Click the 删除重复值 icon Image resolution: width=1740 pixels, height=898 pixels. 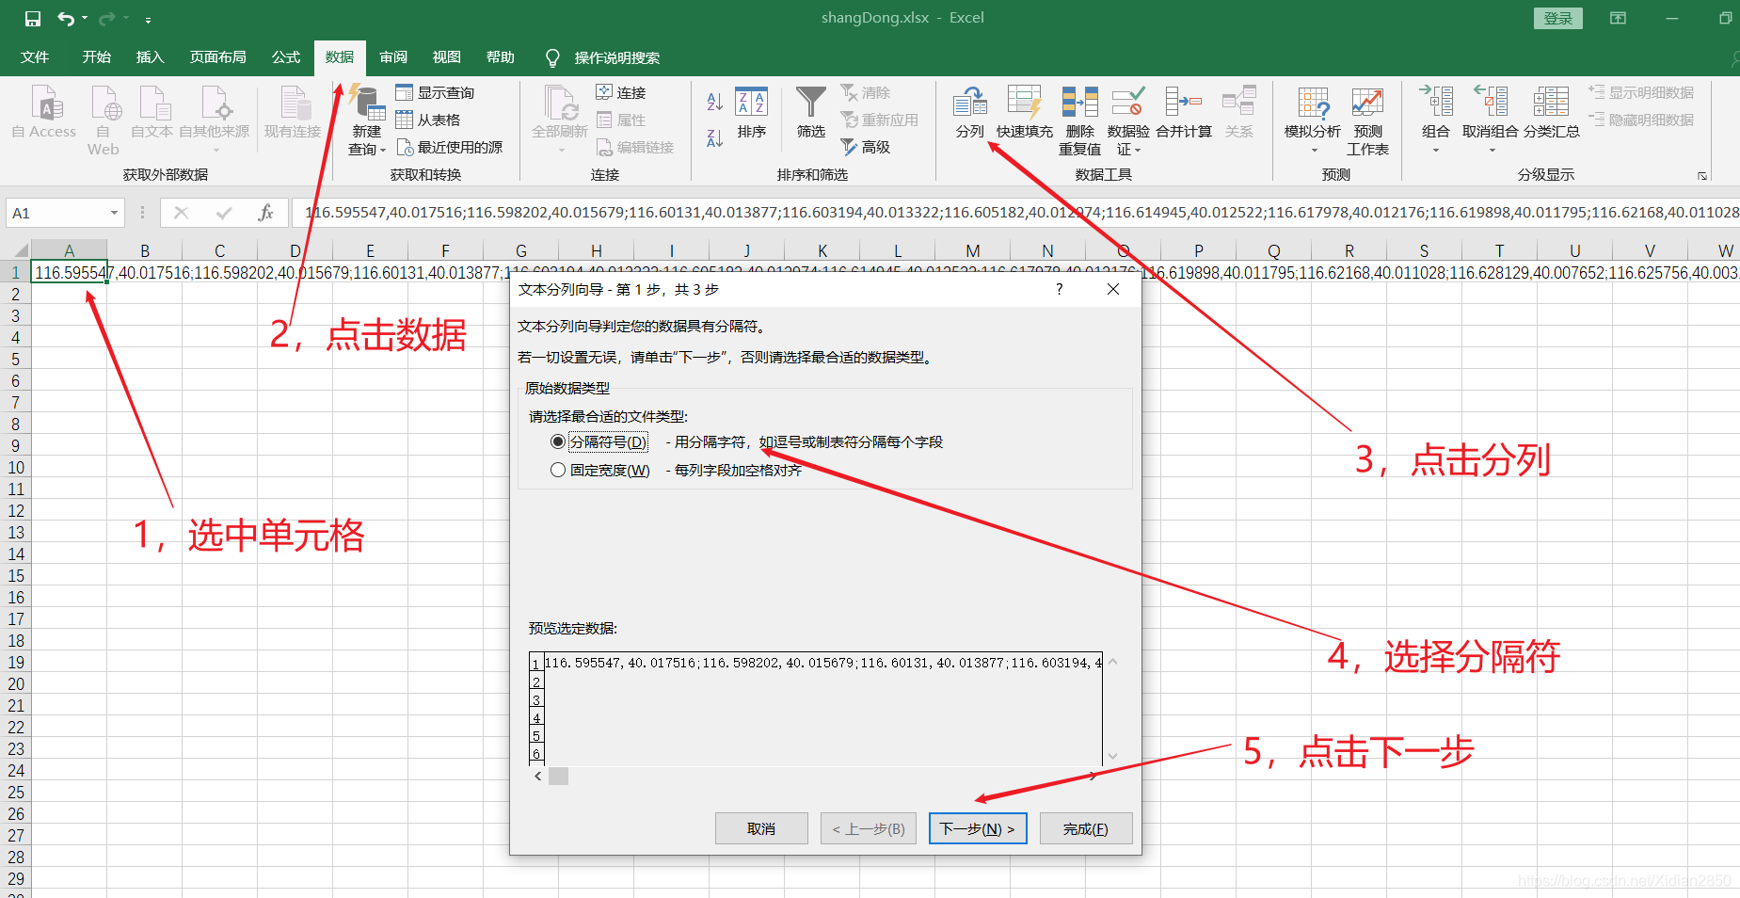coord(1079,102)
